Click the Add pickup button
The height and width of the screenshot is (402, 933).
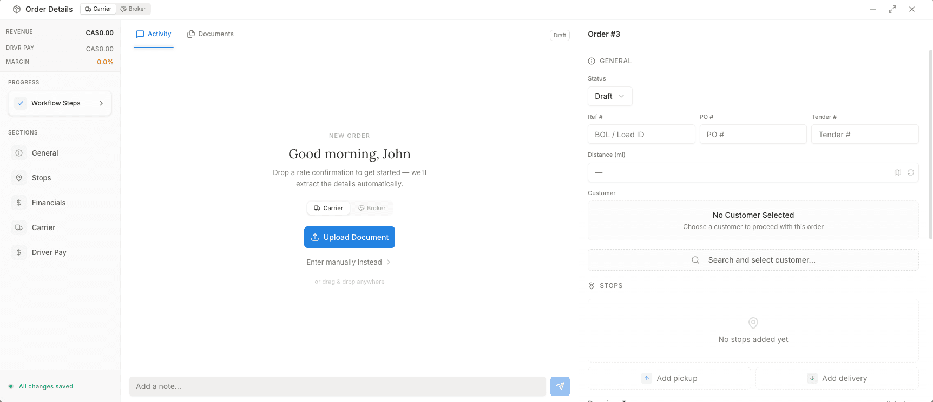pos(669,378)
